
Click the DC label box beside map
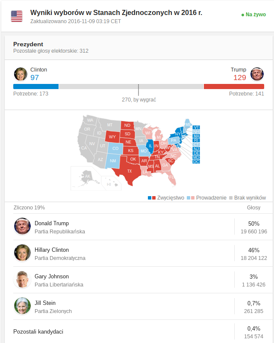pyautogui.click(x=196, y=162)
